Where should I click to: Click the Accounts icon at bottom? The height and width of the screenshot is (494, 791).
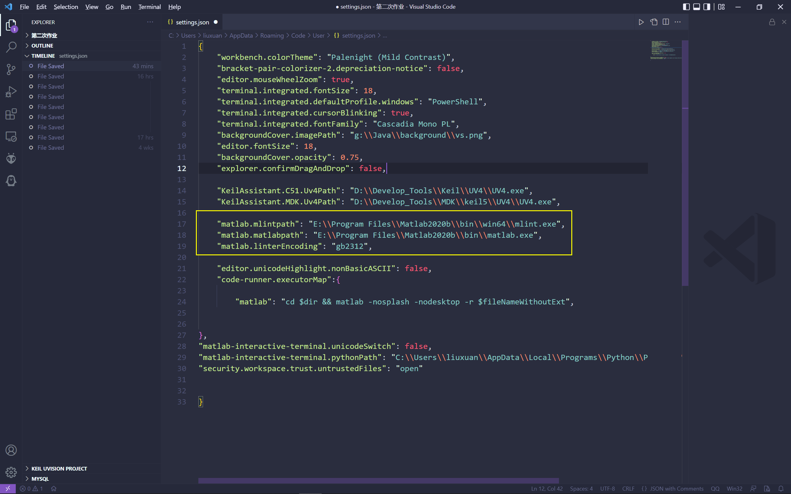11,450
